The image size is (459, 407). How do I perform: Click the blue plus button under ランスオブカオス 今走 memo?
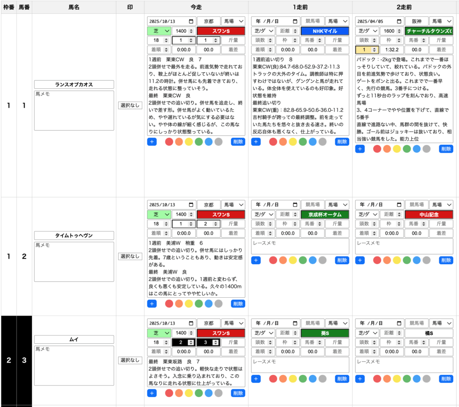point(152,142)
